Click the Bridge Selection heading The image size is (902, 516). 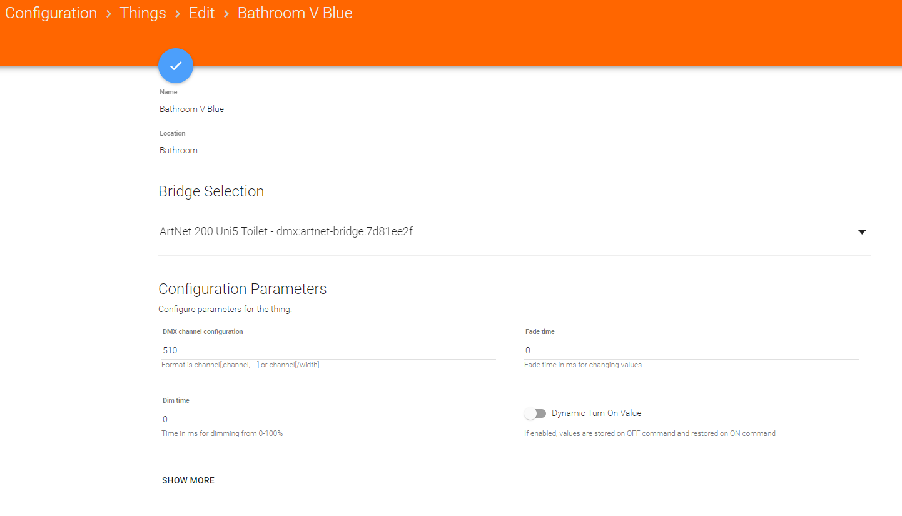coord(211,191)
